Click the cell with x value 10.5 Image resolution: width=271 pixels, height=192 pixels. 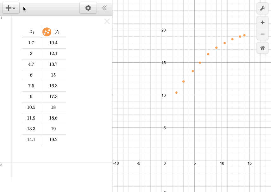[x=31, y=107]
